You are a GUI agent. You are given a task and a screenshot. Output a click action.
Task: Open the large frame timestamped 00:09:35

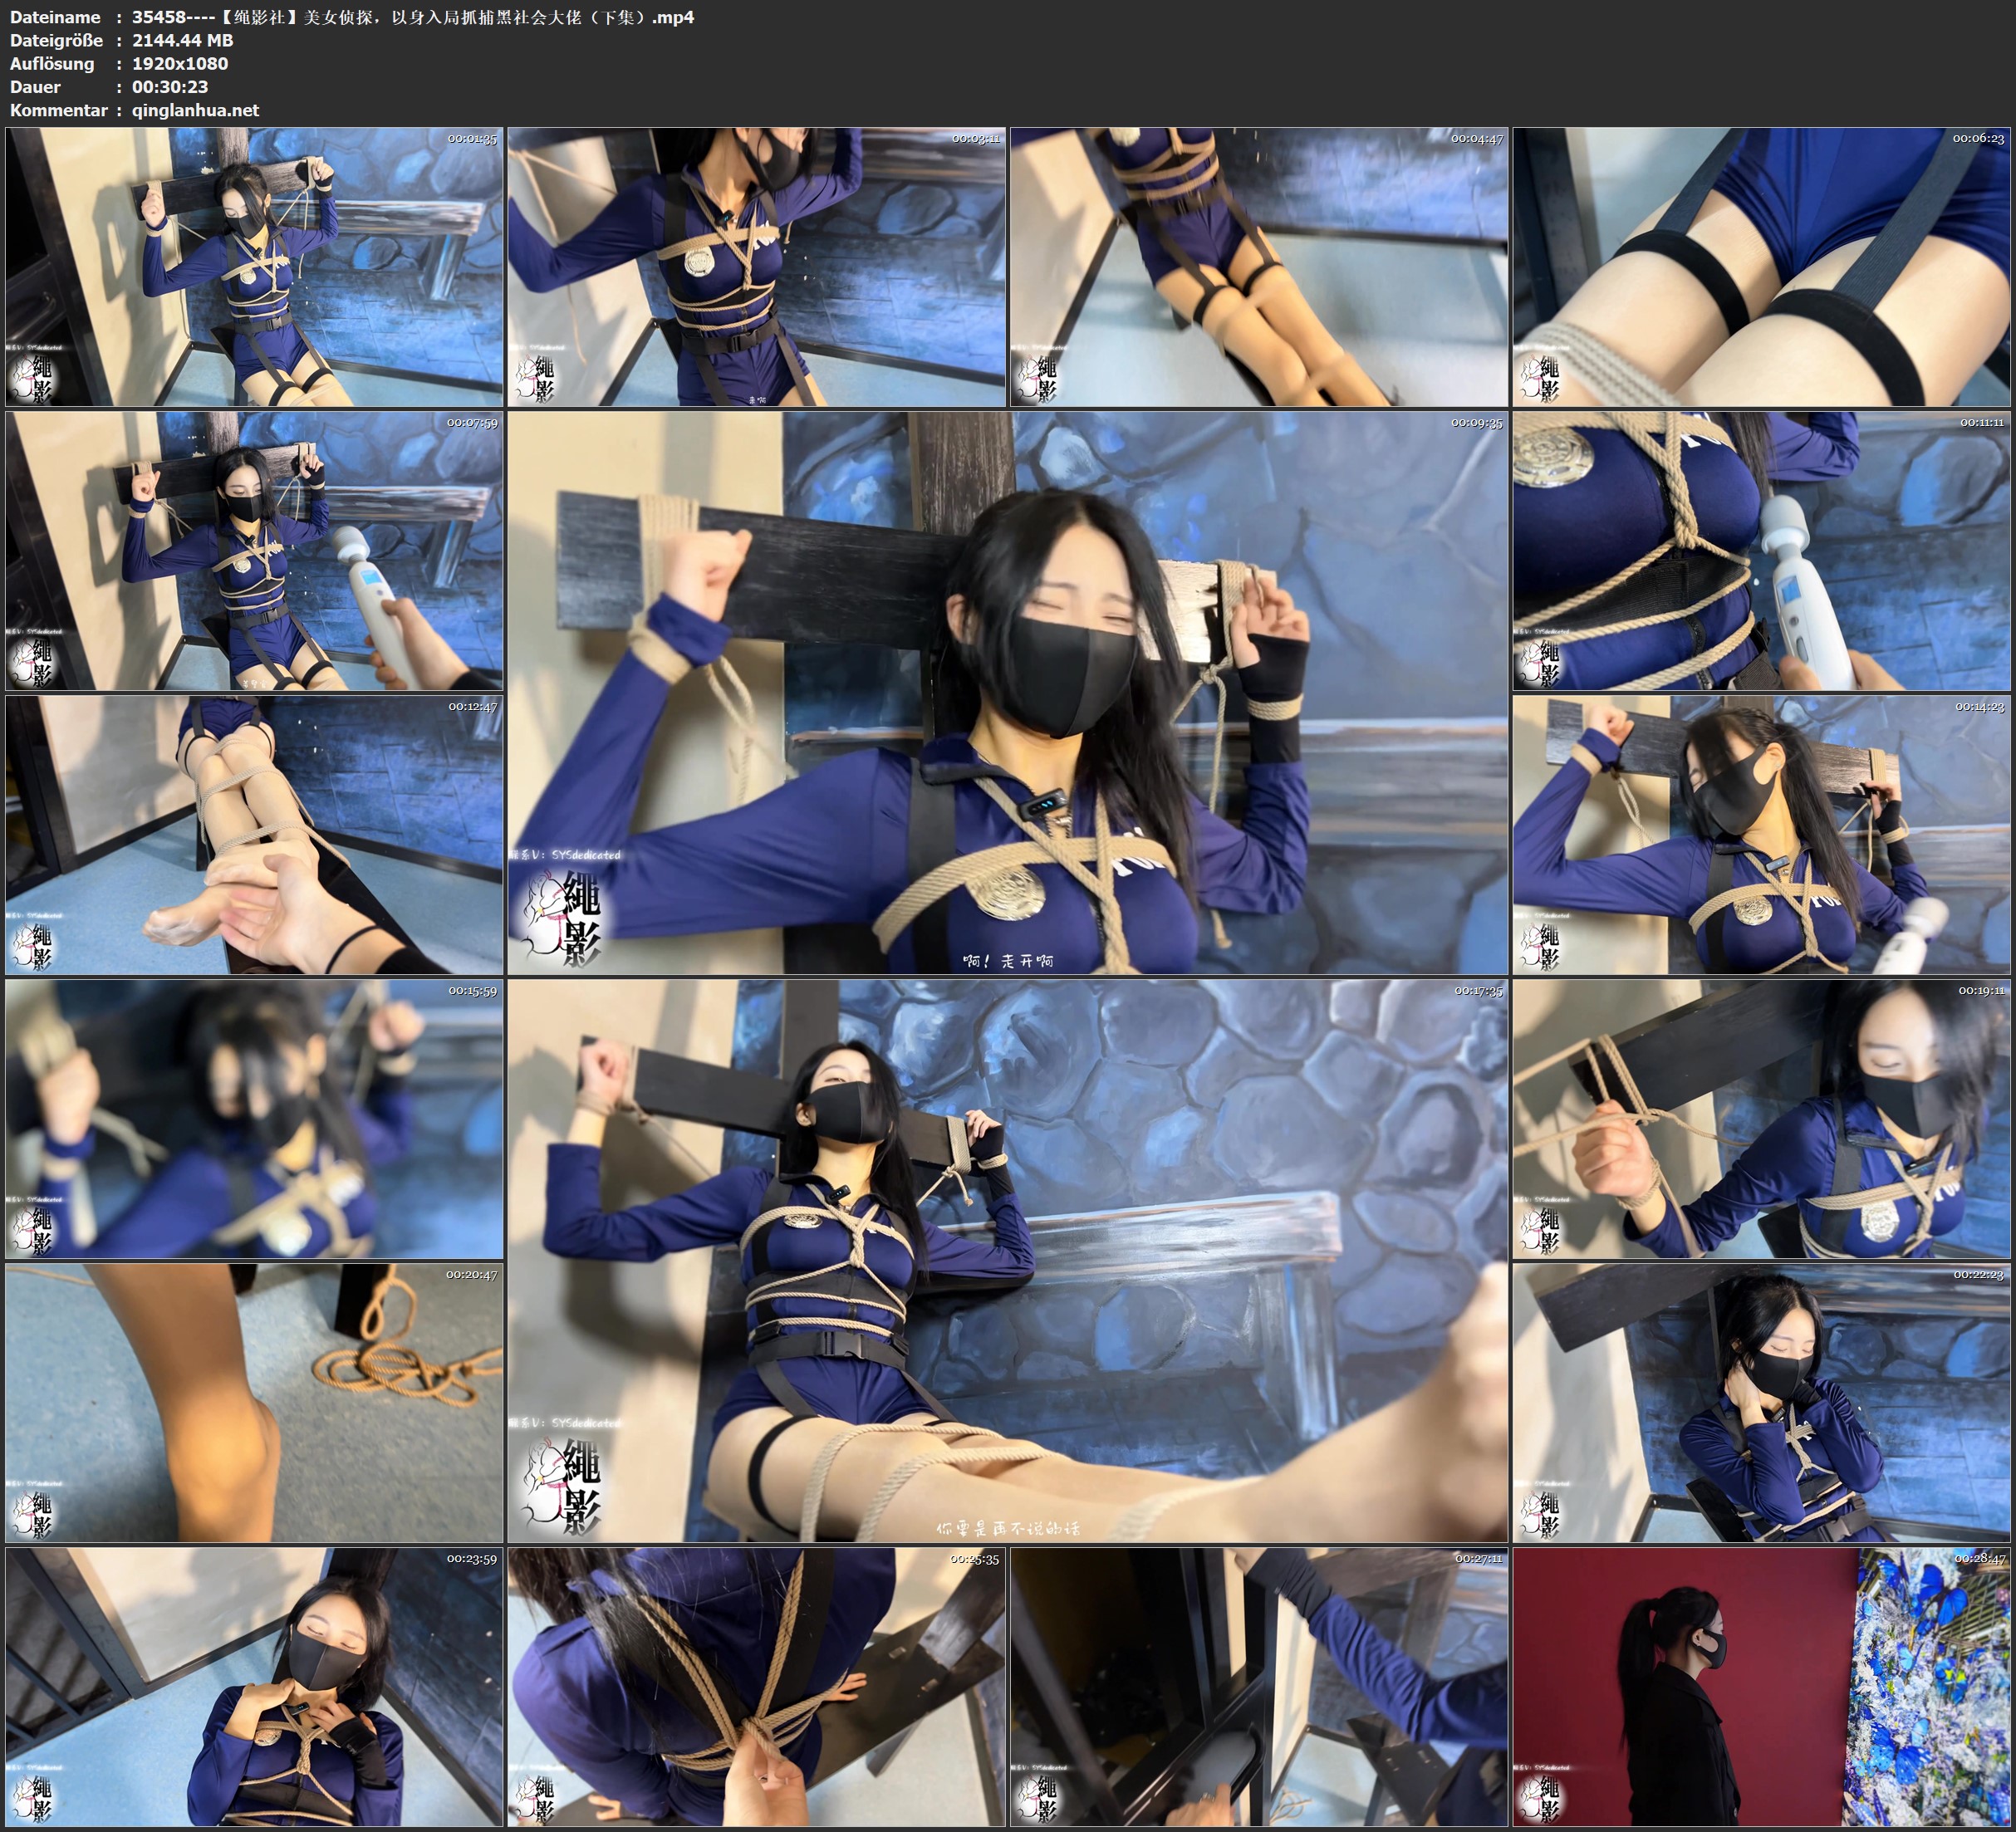[1007, 692]
